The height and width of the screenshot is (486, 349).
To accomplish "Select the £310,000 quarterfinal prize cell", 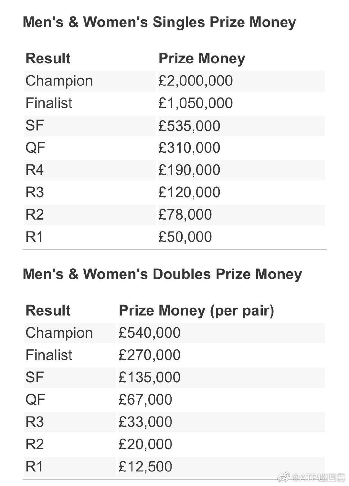I will (x=189, y=148).
